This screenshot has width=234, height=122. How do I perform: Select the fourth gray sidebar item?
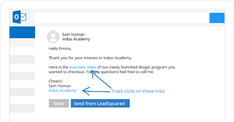(x=22, y=92)
